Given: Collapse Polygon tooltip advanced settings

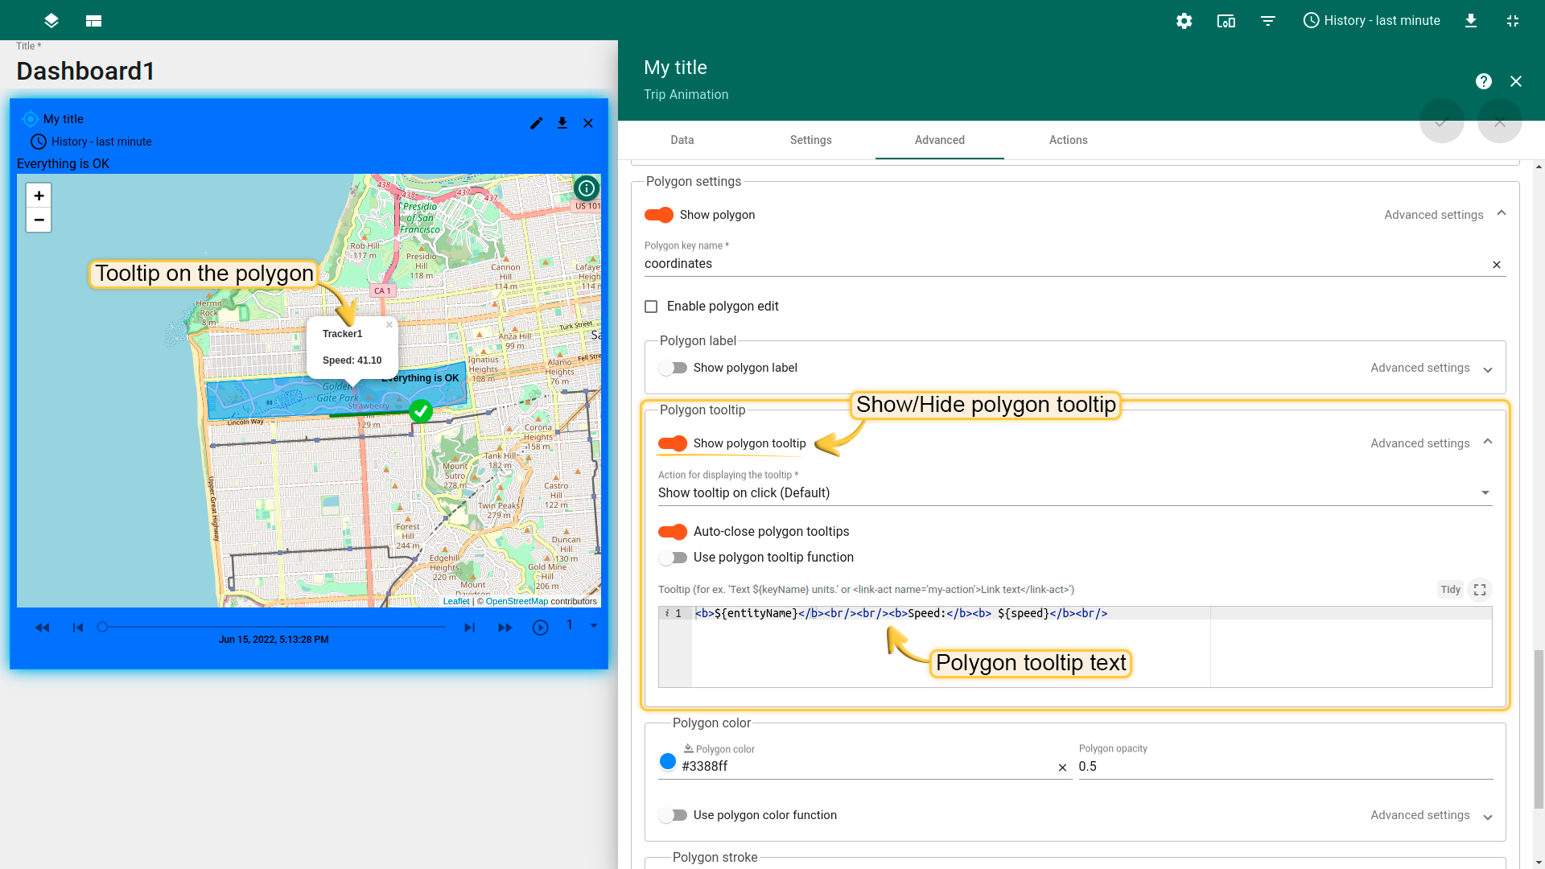Looking at the screenshot, I should click(1432, 443).
